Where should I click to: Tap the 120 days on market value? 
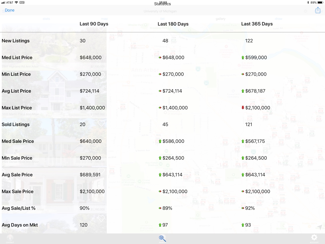tap(84, 225)
